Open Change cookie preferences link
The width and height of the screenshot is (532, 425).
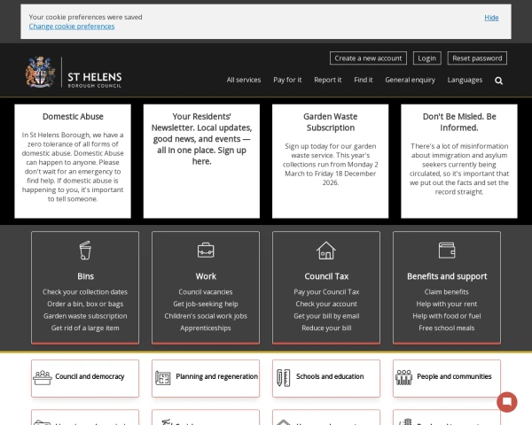point(72,27)
